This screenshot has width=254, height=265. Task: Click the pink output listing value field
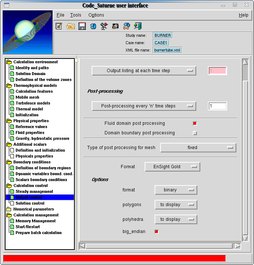pyautogui.click(x=218, y=71)
